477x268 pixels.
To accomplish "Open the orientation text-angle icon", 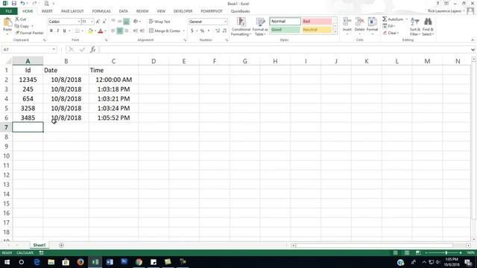I will [x=136, y=22].
